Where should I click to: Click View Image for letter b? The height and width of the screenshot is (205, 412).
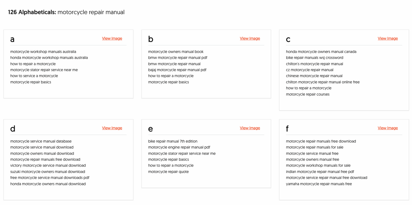click(x=250, y=39)
